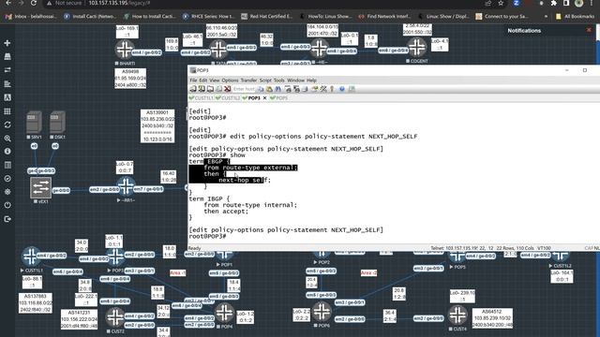Click the AS139901 text box

tap(157, 126)
